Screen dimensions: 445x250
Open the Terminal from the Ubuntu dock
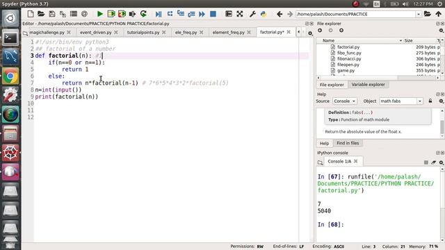point(10,37)
